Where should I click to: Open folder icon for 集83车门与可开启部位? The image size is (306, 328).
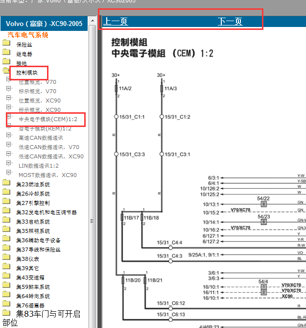coord(6,313)
